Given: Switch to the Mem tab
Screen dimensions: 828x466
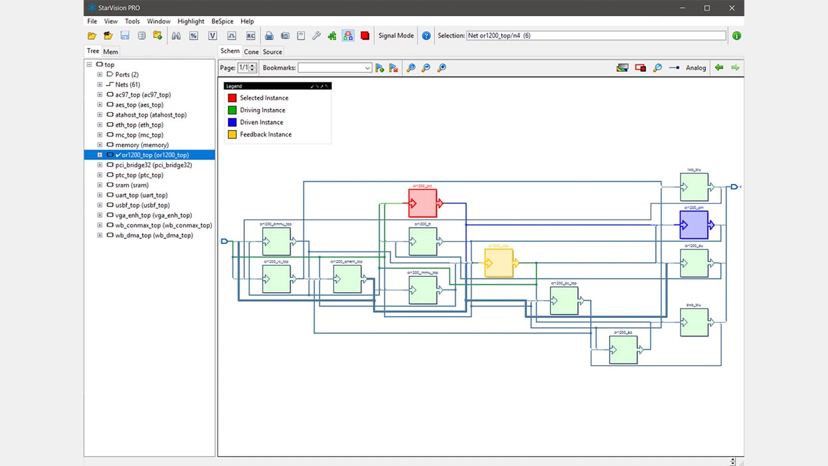Looking at the screenshot, I should pyautogui.click(x=111, y=52).
